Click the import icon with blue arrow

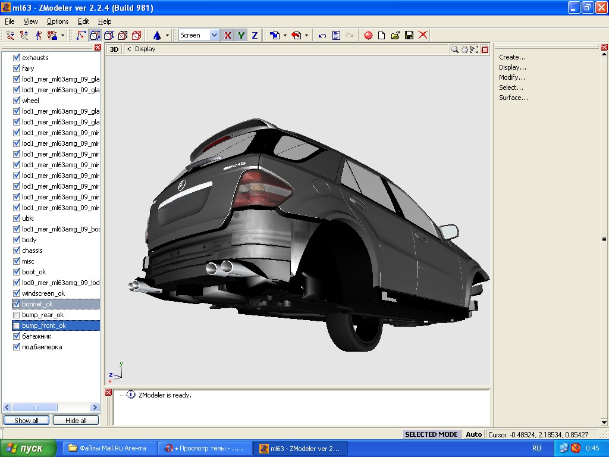coord(275,35)
